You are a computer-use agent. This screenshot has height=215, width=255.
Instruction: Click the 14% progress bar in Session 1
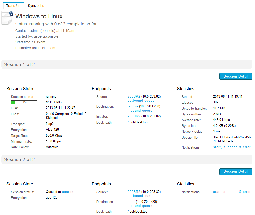pos(24,102)
